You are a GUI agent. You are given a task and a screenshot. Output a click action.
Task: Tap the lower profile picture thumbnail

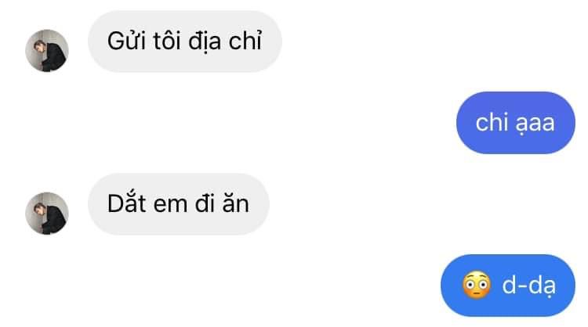[x=47, y=214]
